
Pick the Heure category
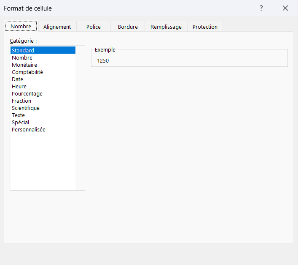click(x=43, y=86)
